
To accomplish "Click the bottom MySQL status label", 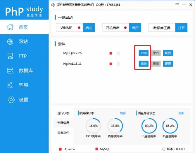I will point(105,149).
